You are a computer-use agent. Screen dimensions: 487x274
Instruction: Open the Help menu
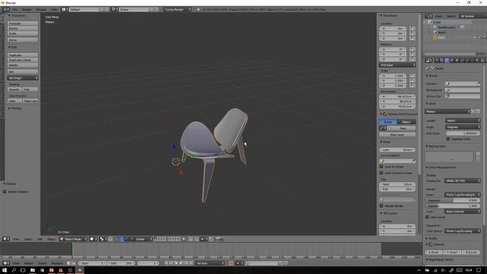click(54, 9)
